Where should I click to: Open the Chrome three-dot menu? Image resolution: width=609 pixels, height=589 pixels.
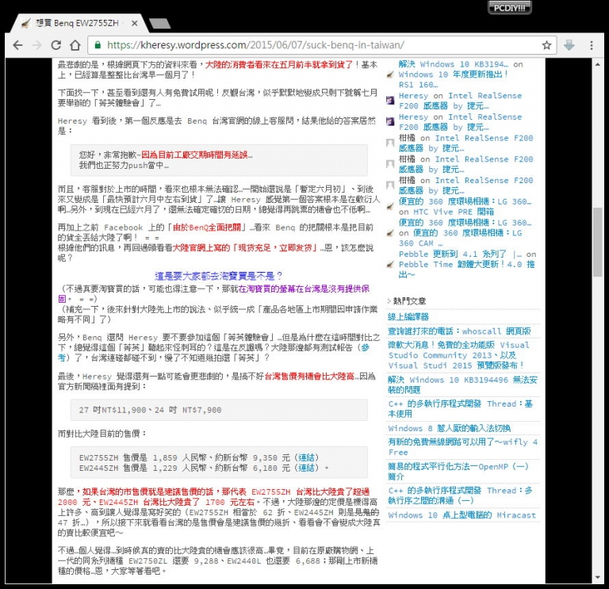point(591,45)
